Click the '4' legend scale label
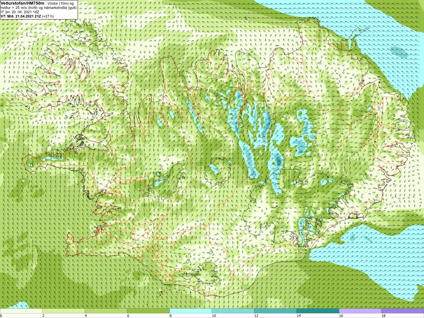This screenshot has width=424, height=318. tap(86, 316)
